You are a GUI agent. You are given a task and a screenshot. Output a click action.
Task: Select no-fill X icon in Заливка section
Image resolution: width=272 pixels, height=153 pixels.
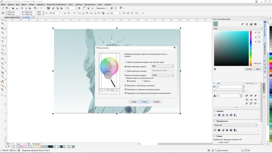click(215, 115)
